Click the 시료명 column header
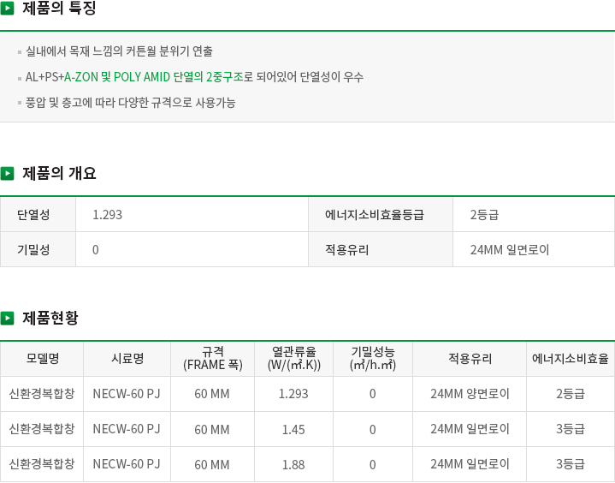The height and width of the screenshot is (483, 615). coord(127,359)
